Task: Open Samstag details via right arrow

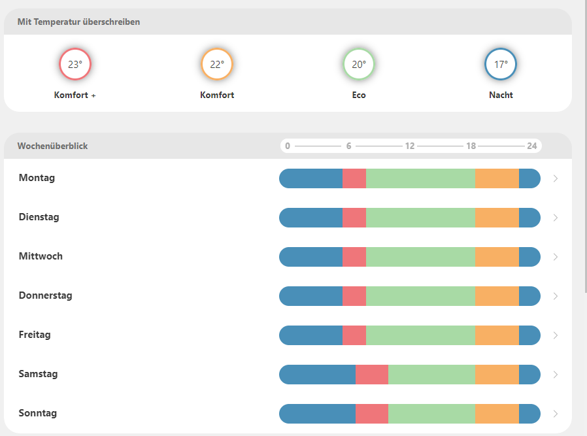Action: (556, 375)
